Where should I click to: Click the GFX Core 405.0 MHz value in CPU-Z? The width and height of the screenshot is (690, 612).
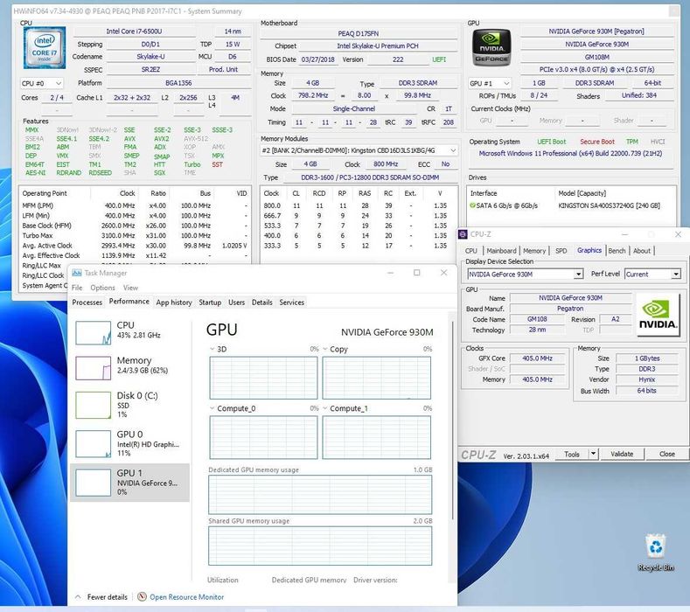(x=537, y=358)
